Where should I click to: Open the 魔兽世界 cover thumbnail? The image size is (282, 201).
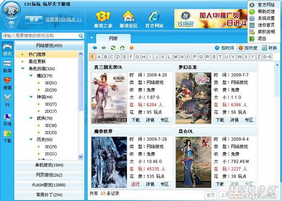[109, 162]
